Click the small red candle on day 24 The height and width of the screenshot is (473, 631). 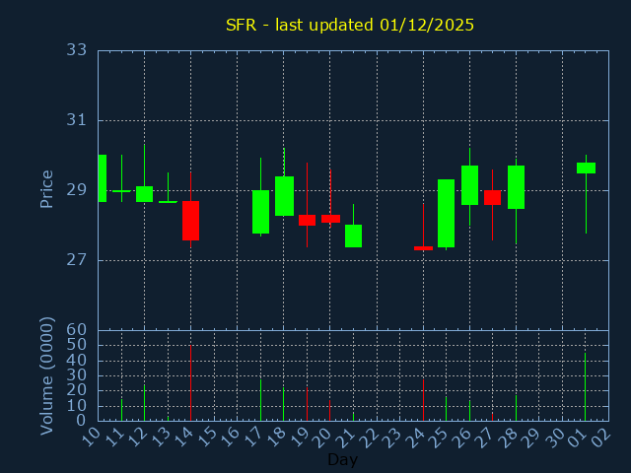point(423,247)
